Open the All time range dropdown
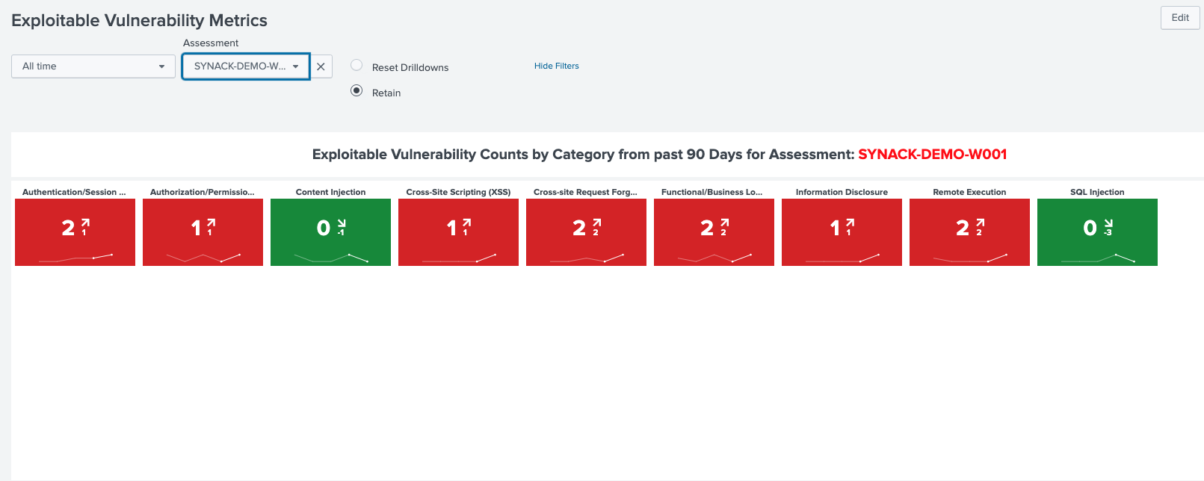This screenshot has width=1204, height=481. click(x=93, y=66)
